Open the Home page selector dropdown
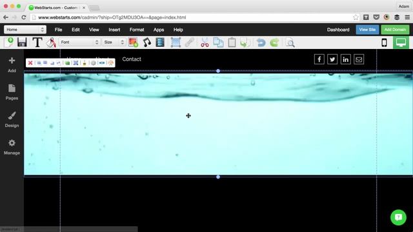Screen dimensions: 413x232 [x=25, y=30]
